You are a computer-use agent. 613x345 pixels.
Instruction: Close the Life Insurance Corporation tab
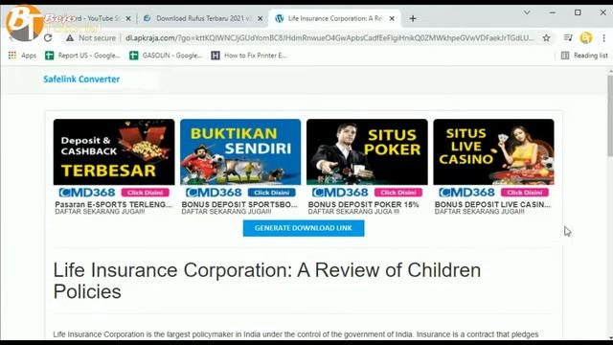tap(392, 18)
